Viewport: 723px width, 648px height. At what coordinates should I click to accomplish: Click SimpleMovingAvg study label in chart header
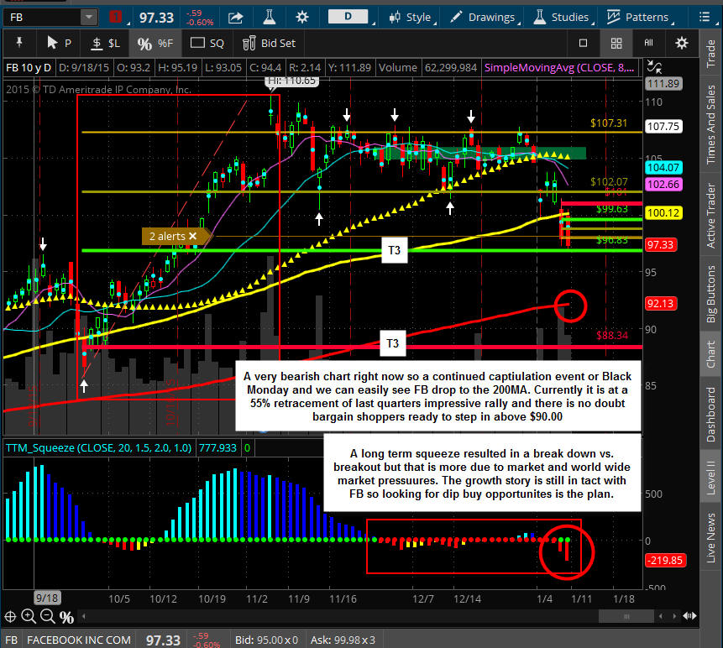click(559, 68)
